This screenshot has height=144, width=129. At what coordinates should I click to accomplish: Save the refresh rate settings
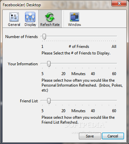[90, 136]
